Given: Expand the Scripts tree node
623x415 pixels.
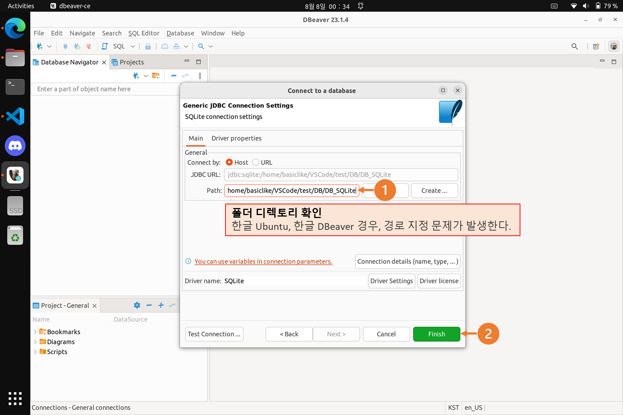Looking at the screenshot, I should pos(35,352).
